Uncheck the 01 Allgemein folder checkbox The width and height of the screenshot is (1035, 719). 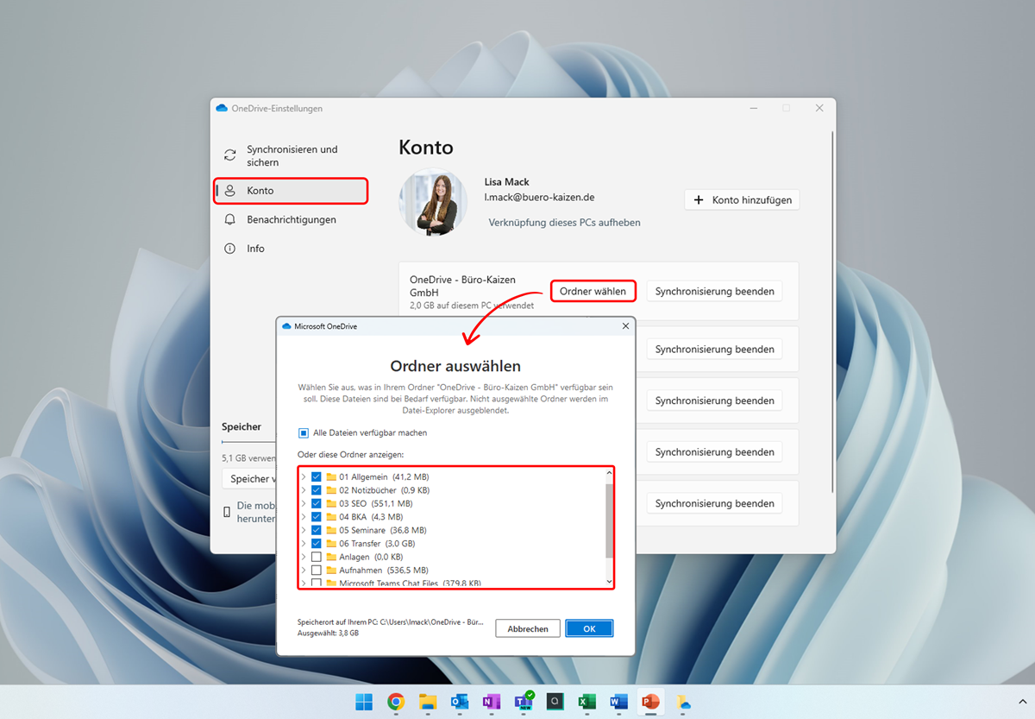(317, 477)
